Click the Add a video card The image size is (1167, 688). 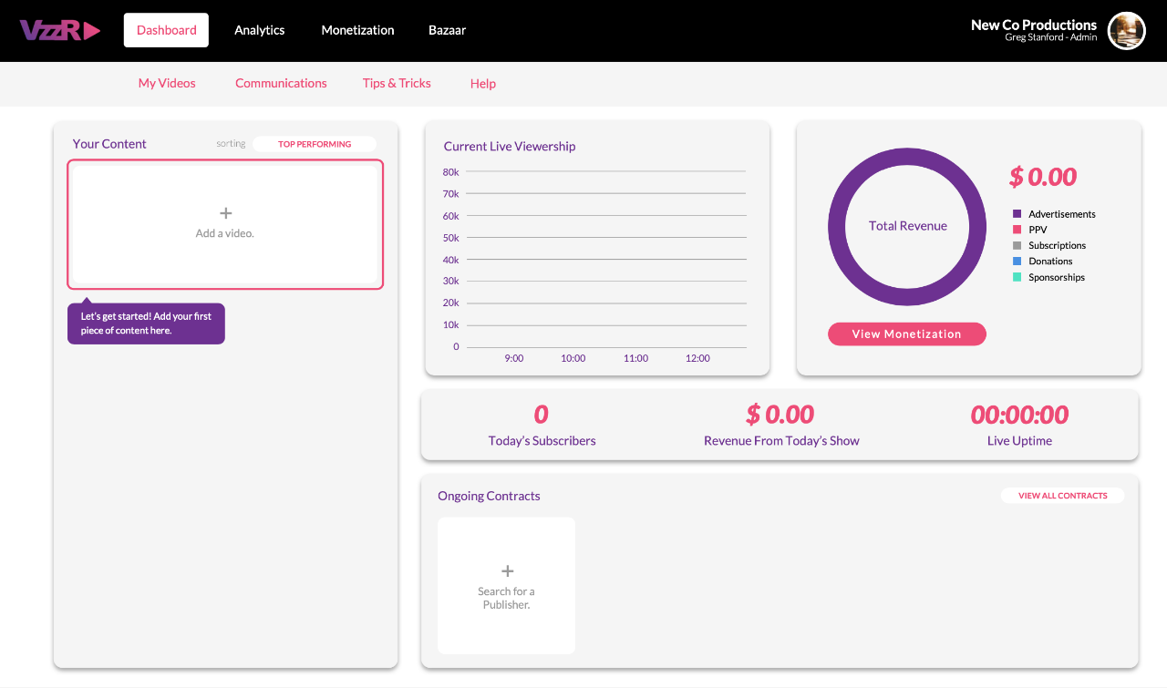pos(225,225)
